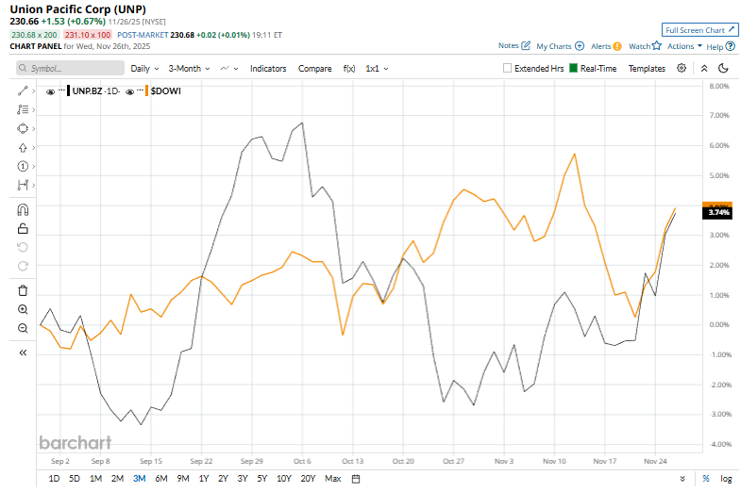Select the line drawing tool
The width and height of the screenshot is (741, 492).
pos(23,90)
